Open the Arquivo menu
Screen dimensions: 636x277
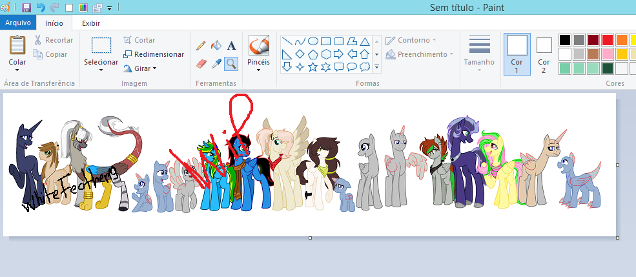18,23
